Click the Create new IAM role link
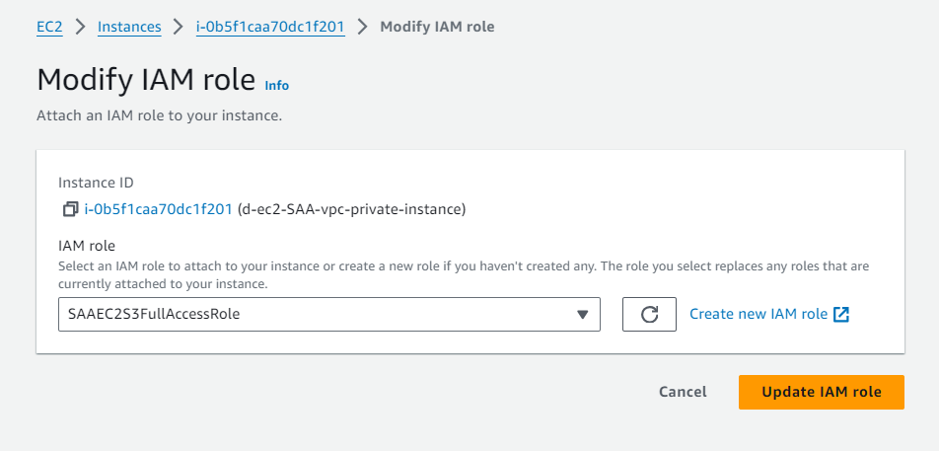The width and height of the screenshot is (939, 451). [x=758, y=314]
